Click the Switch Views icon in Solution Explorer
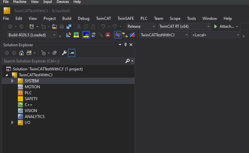This screenshot has width=249, height=153. click(29, 53)
